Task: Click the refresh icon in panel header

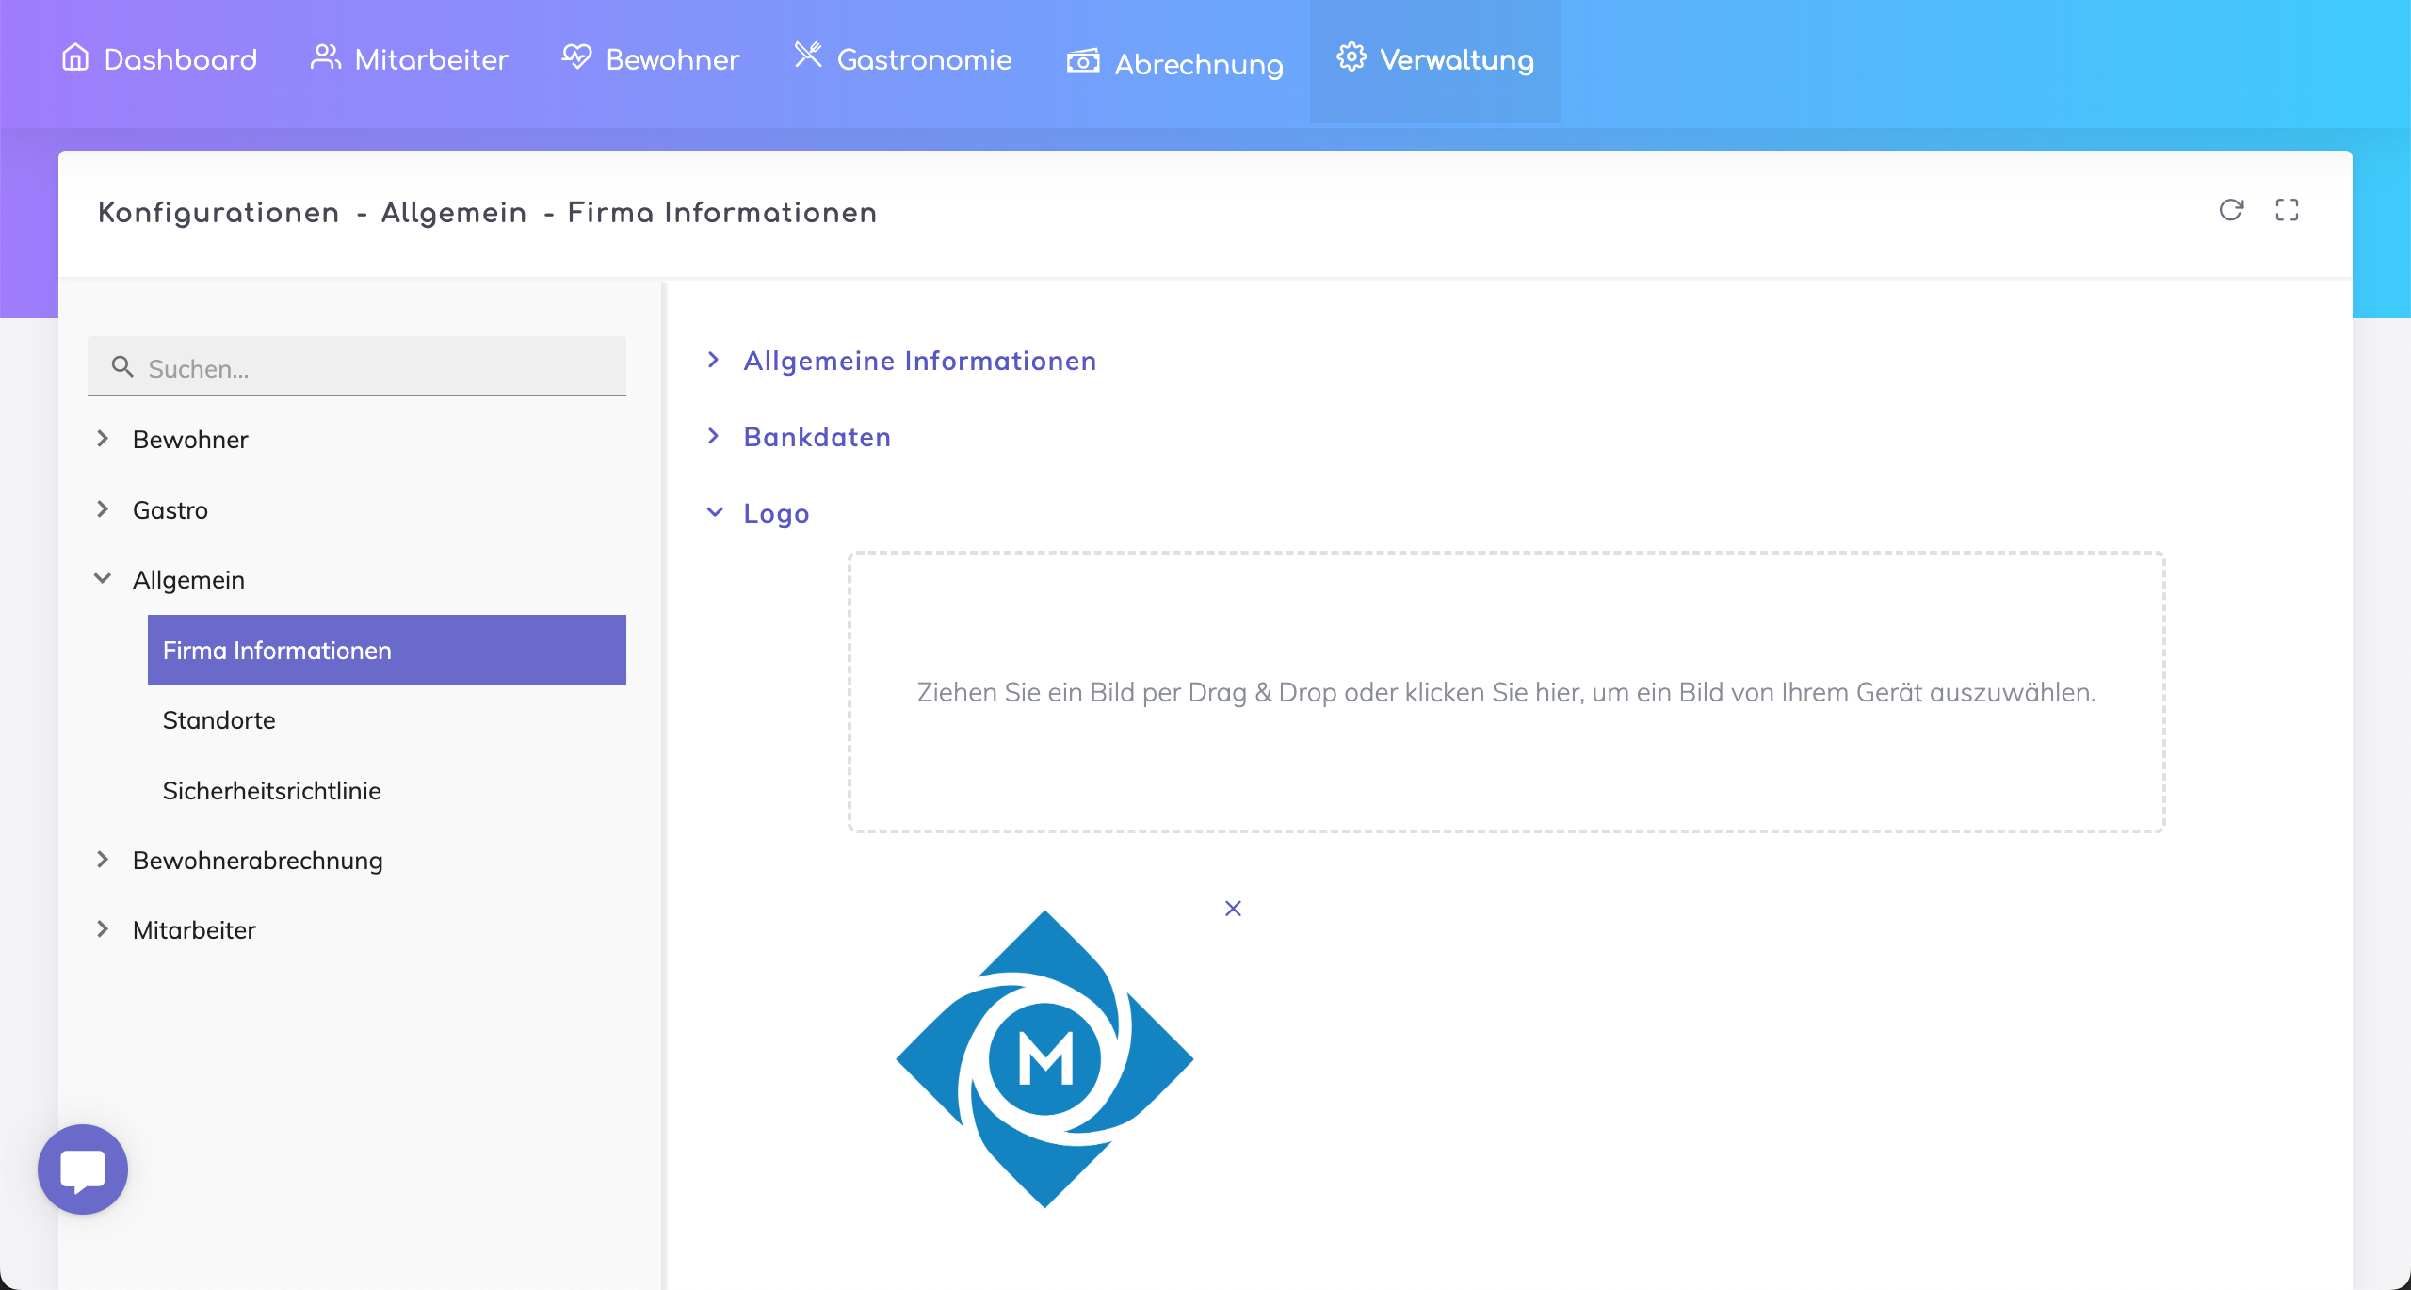Action: click(2230, 210)
